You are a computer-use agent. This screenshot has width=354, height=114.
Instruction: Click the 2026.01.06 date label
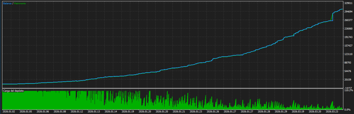point(43,112)
